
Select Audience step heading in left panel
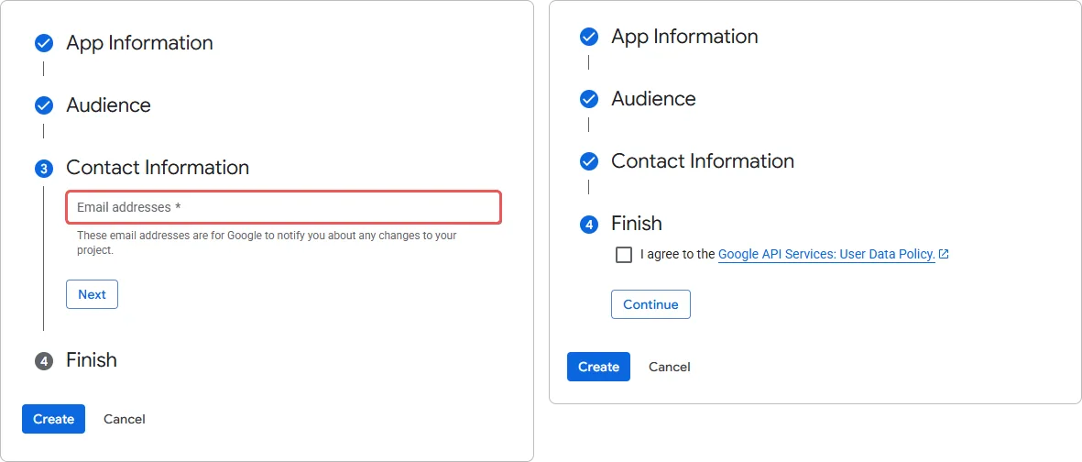[x=108, y=105]
